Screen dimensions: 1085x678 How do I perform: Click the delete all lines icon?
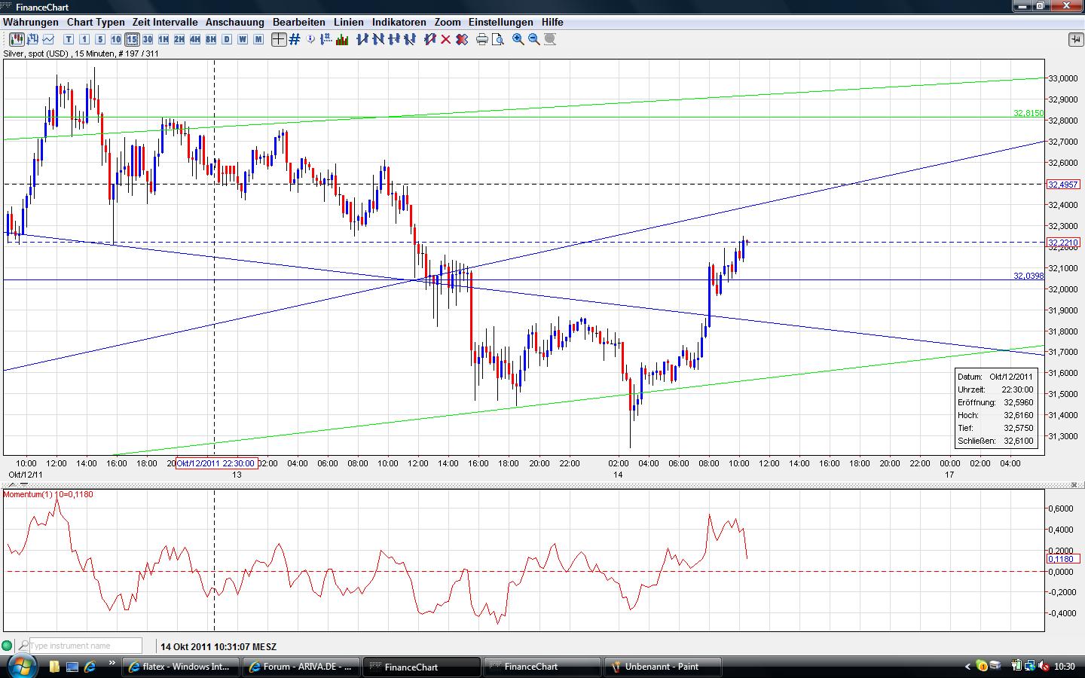coord(462,39)
